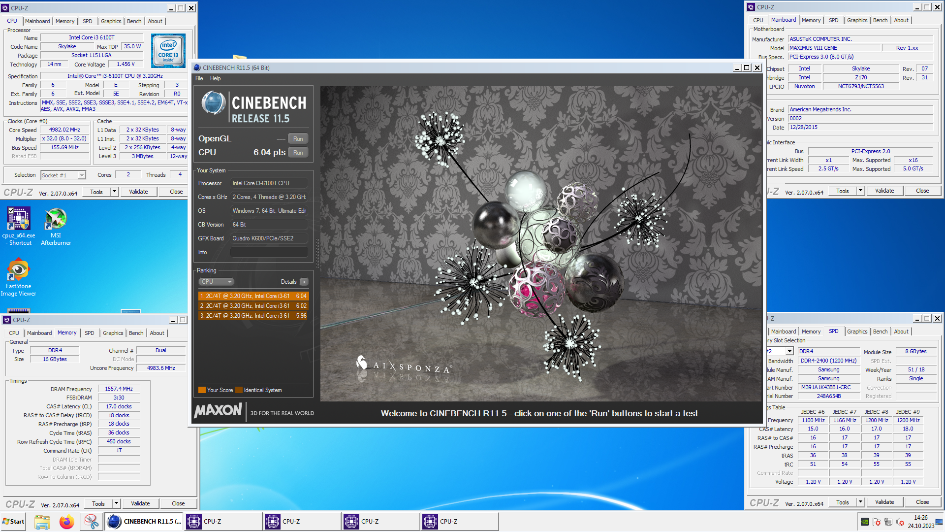Click Close in the CPU-Z memory window
945x532 pixels.
178,503
